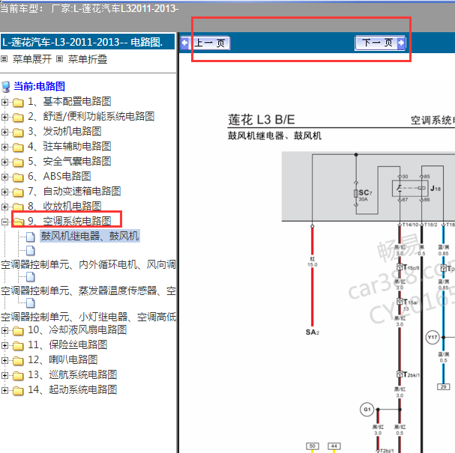This screenshot has width=455, height=453.
Task: Open 3、发动机电路图 category
Action: 64,132
